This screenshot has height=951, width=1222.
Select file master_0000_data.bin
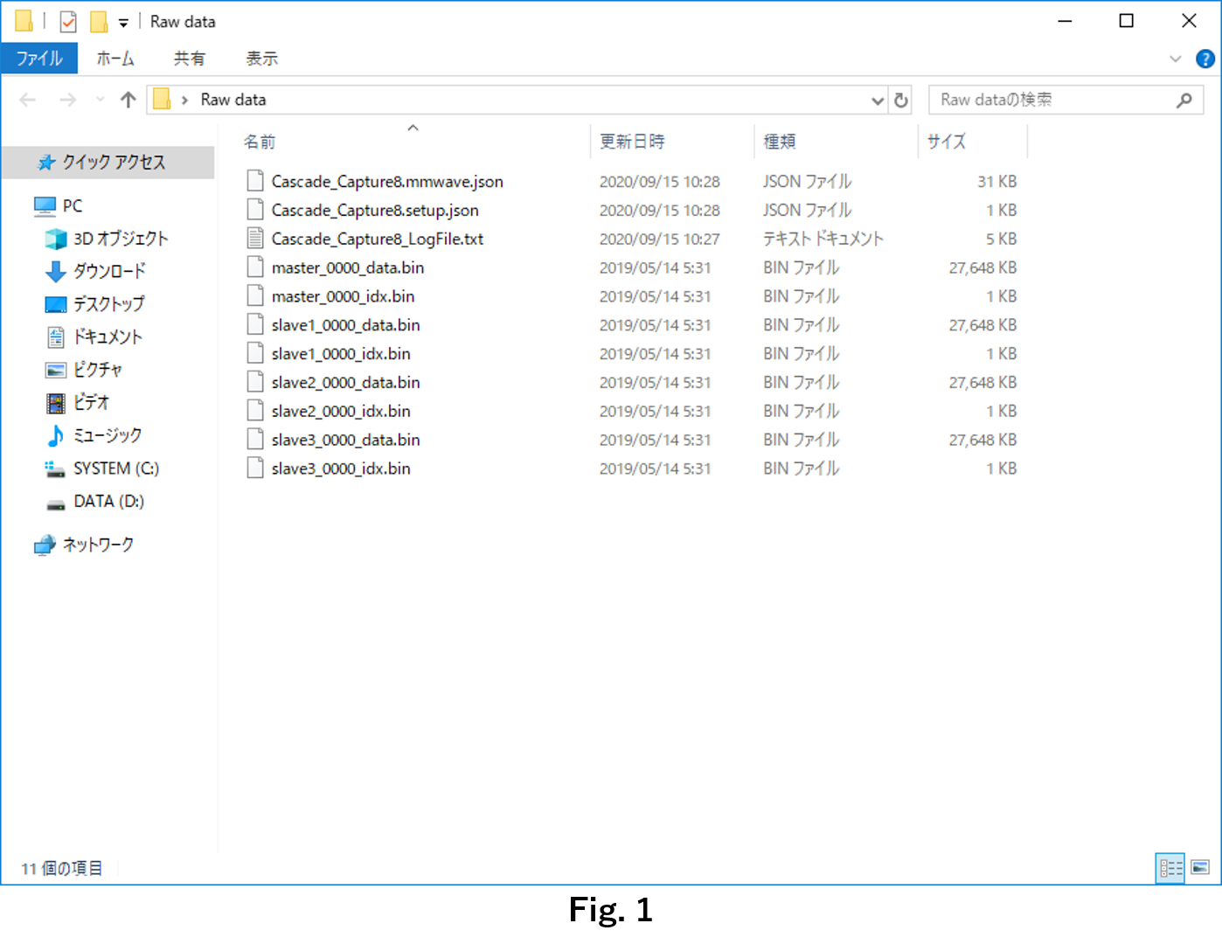point(348,267)
